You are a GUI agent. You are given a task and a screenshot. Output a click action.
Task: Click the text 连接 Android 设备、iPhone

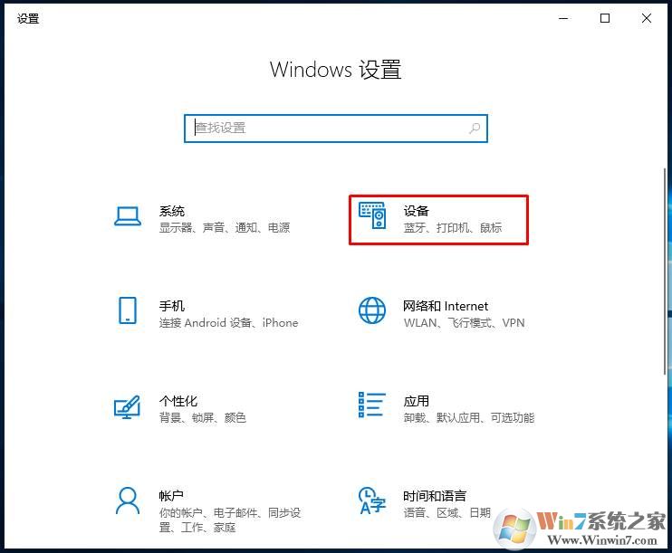(229, 322)
